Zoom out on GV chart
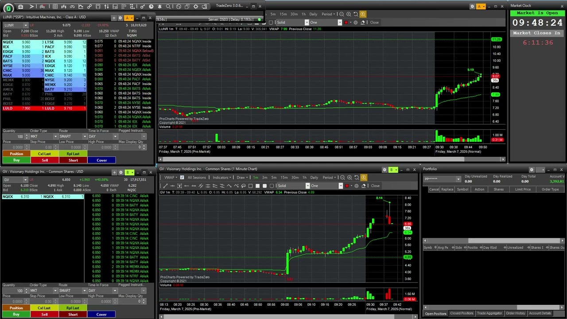 (x=342, y=177)
